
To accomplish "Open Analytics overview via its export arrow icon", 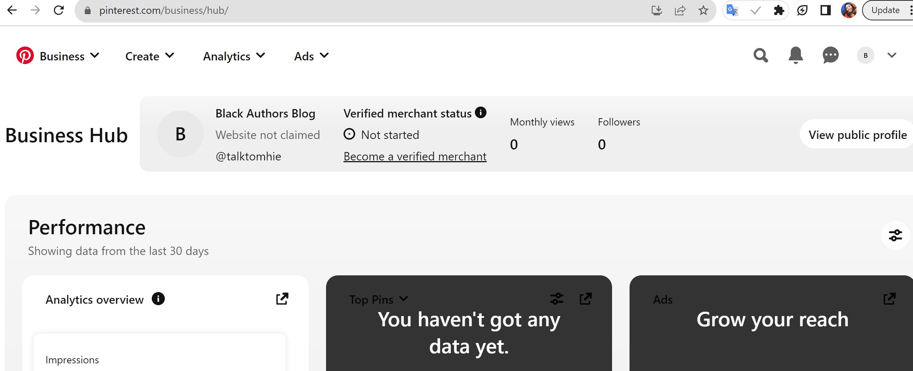I will click(282, 299).
